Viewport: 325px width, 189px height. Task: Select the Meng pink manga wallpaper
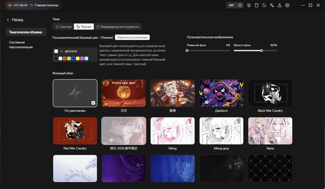[x=173, y=131]
